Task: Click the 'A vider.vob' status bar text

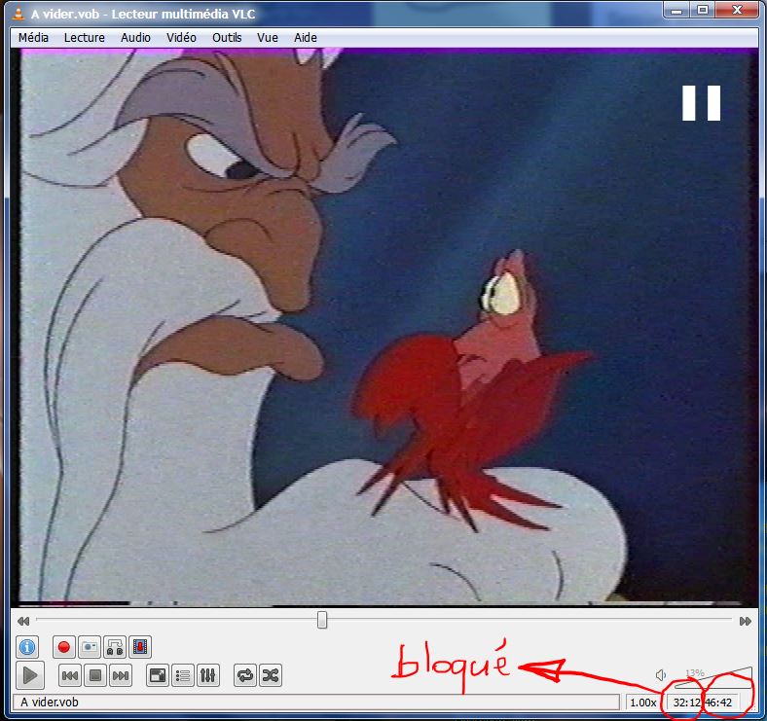Action: tap(50, 703)
